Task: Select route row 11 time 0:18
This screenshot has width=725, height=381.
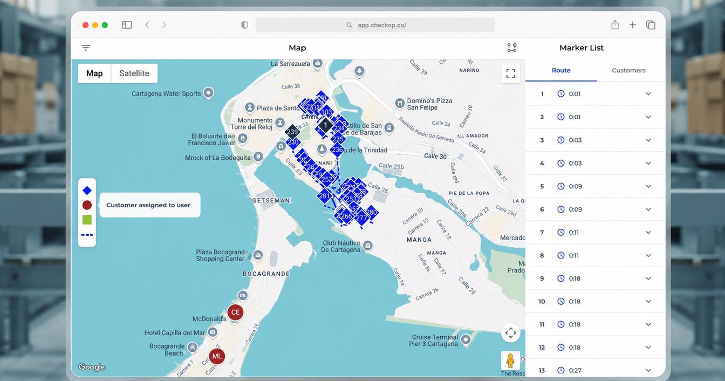Action: pyautogui.click(x=594, y=324)
